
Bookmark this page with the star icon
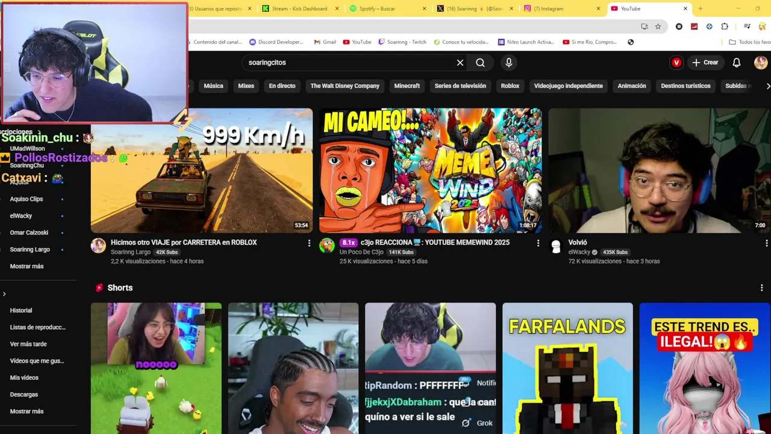point(658,27)
